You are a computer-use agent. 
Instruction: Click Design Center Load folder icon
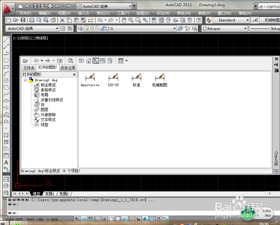(25, 61)
